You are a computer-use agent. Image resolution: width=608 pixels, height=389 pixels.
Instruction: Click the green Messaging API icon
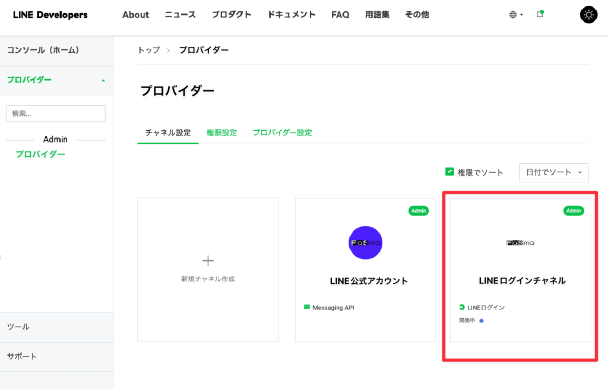click(x=307, y=307)
